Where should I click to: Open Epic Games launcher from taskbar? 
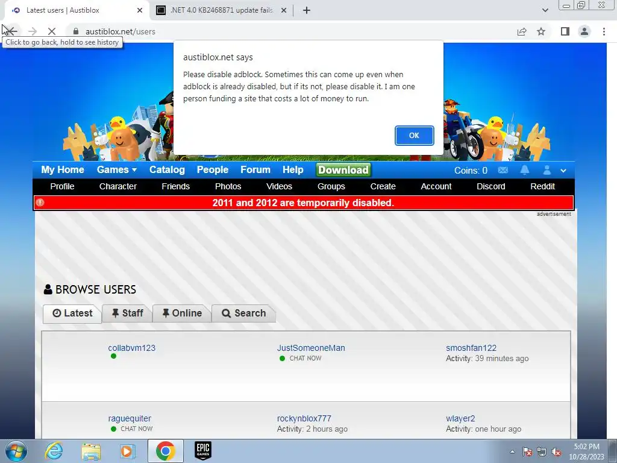tap(203, 451)
